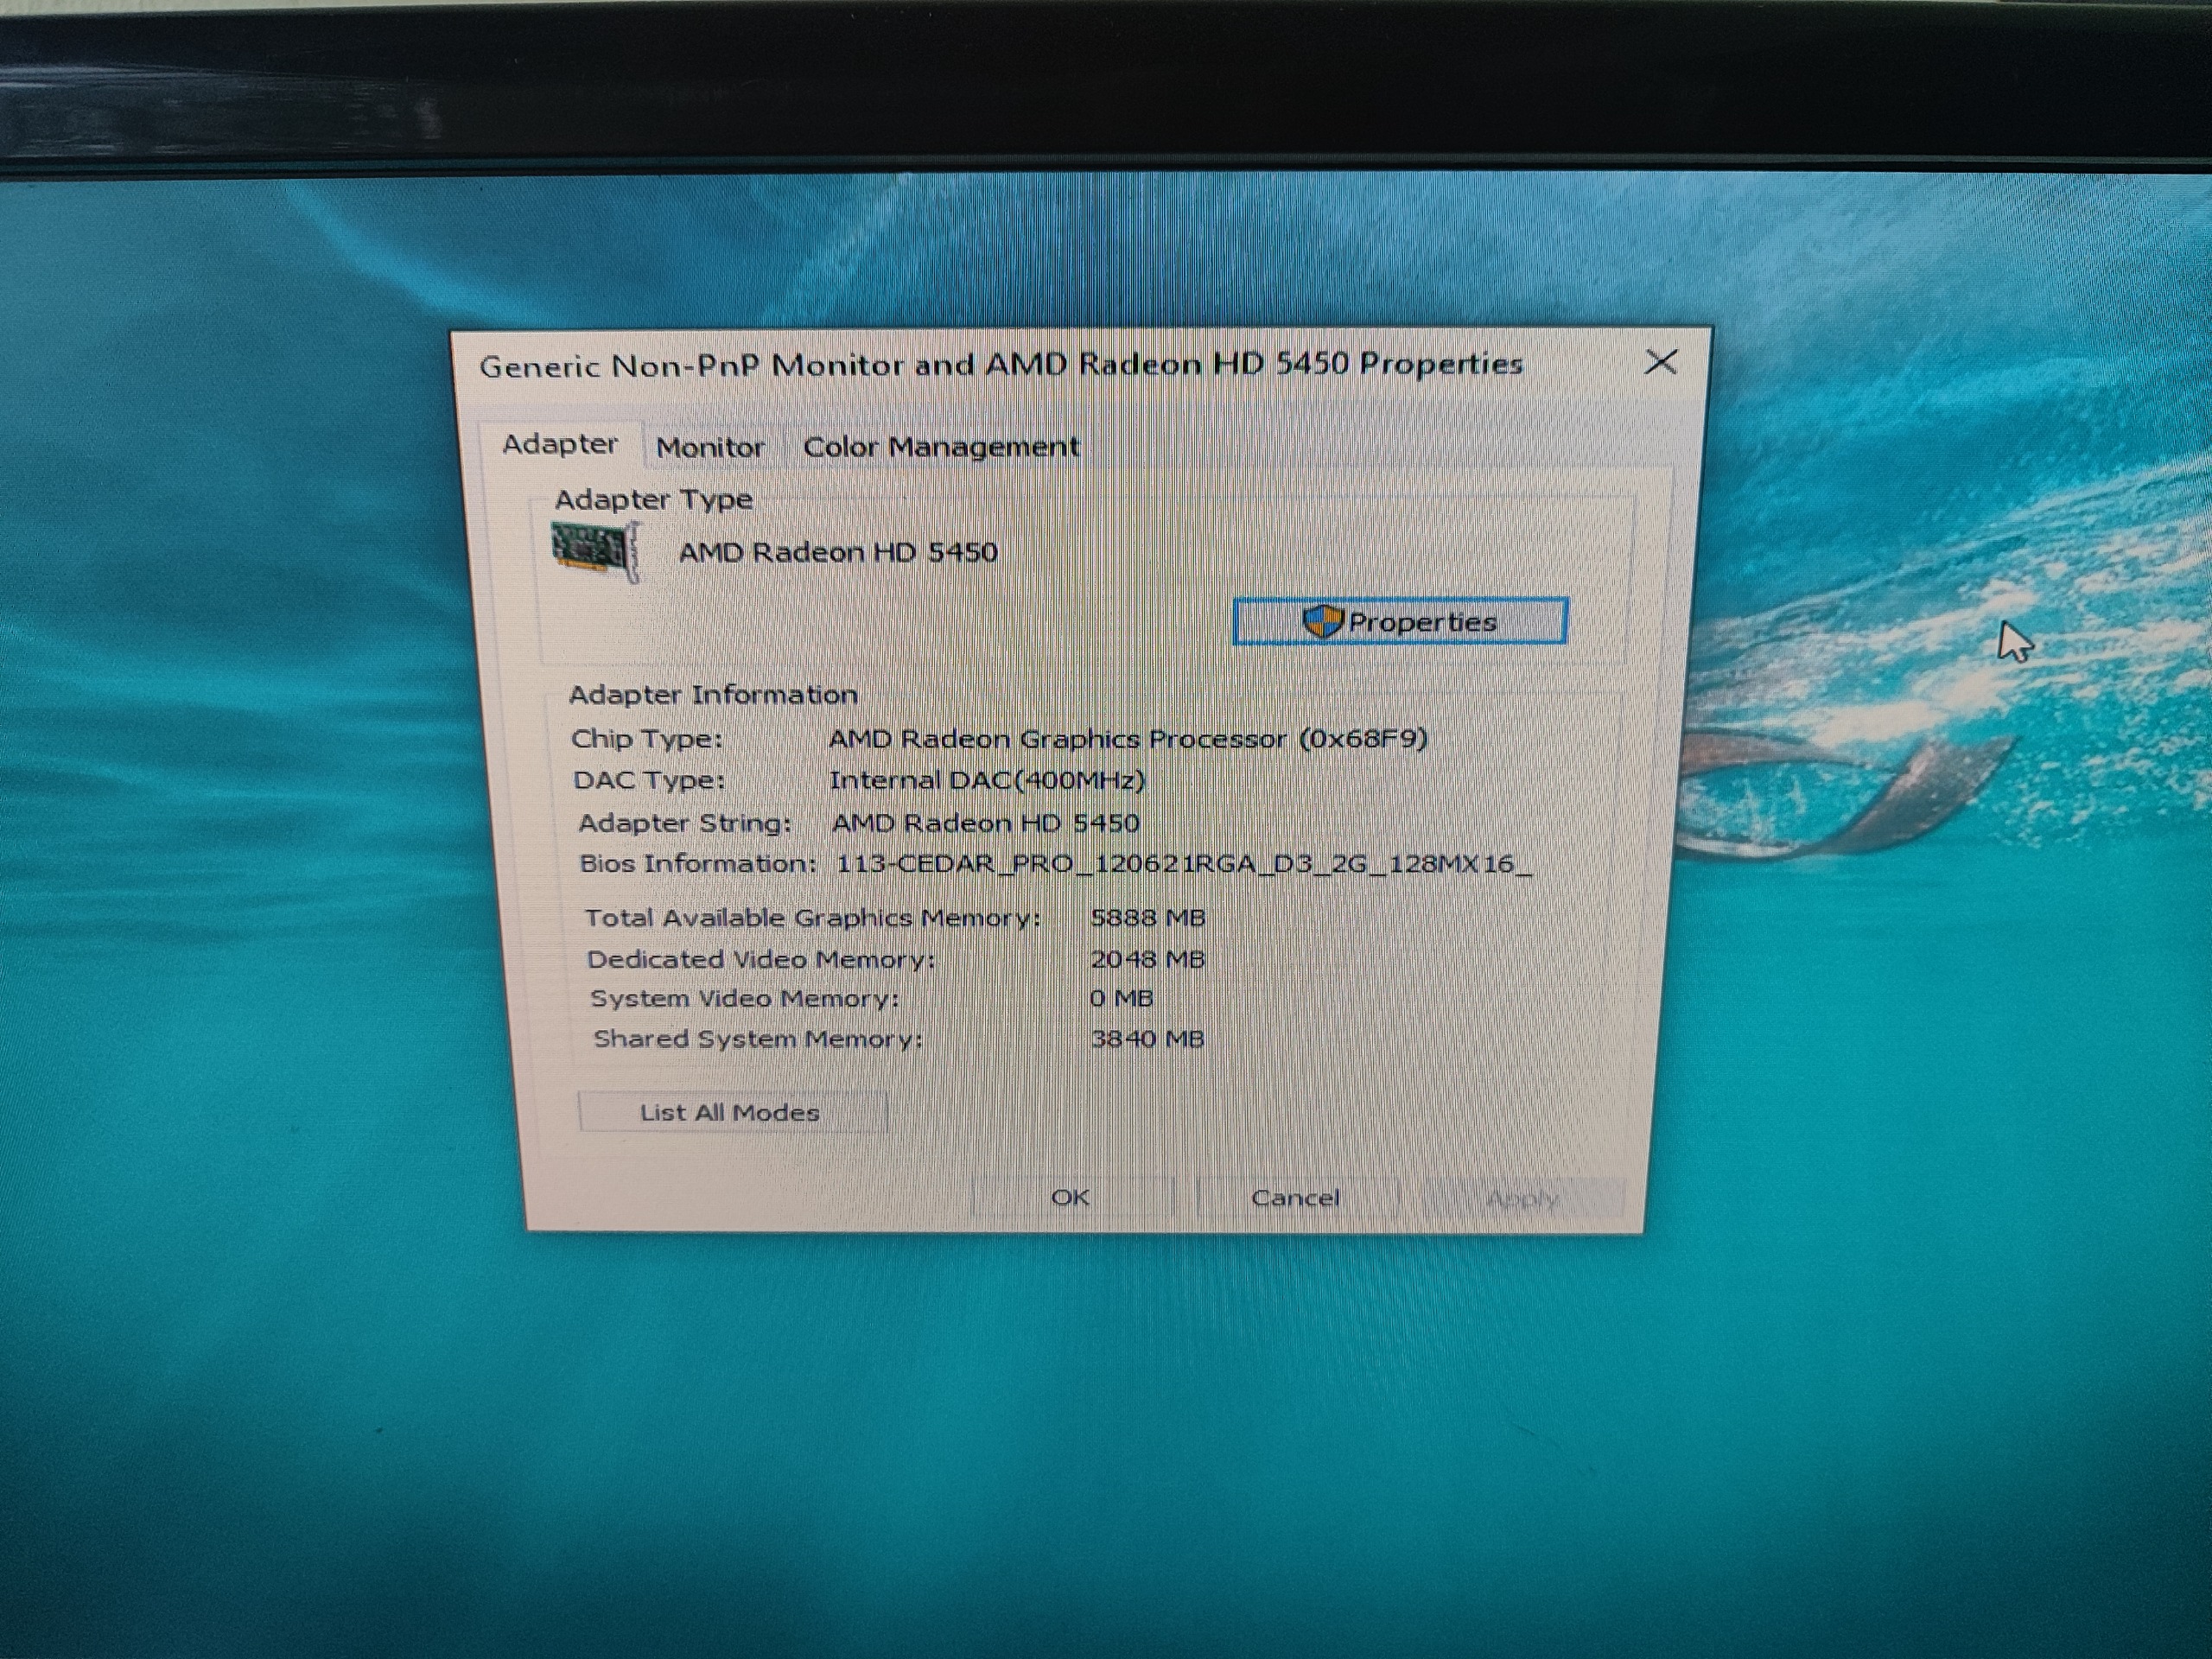2212x1659 pixels.
Task: Click the Chip Type value 0x68F9
Action: [1127, 739]
